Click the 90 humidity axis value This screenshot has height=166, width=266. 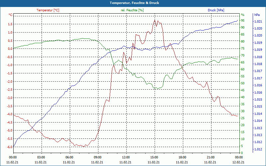click(x=243, y=28)
